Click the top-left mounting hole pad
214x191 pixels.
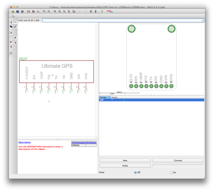[132, 29]
